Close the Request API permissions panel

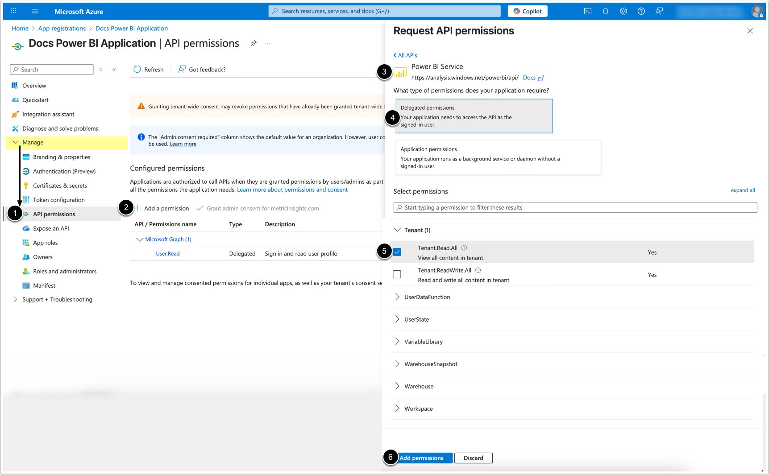[750, 31]
